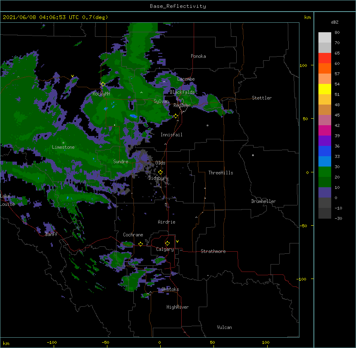
Task: Click the -100 km tick on the bottom axis
Action: point(52,342)
